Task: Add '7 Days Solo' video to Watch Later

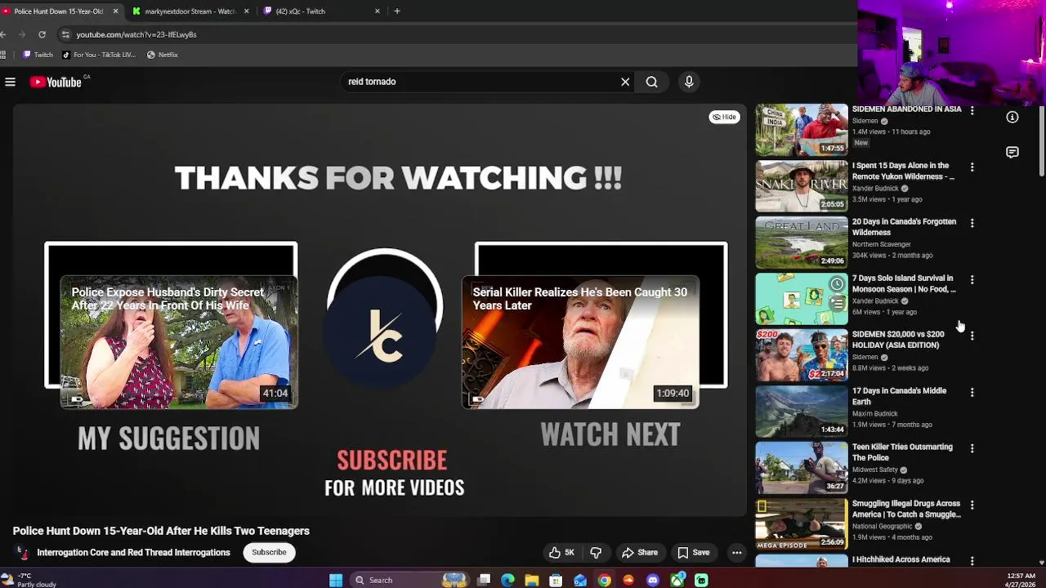Action: 837,284
